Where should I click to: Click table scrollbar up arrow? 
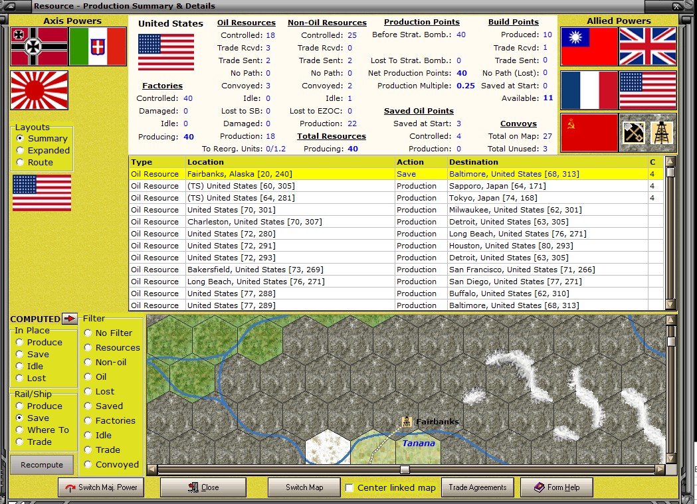670,161
